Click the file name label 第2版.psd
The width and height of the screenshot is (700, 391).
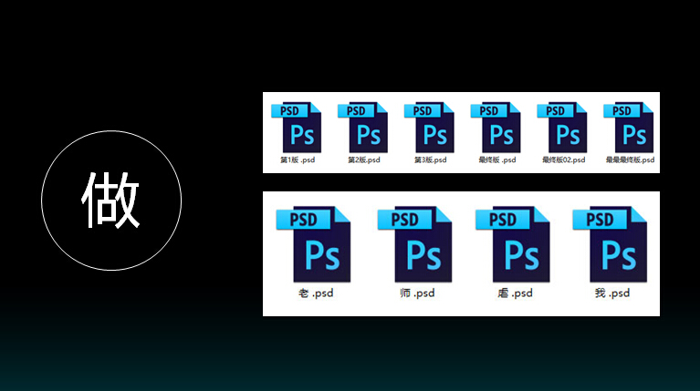(x=364, y=159)
